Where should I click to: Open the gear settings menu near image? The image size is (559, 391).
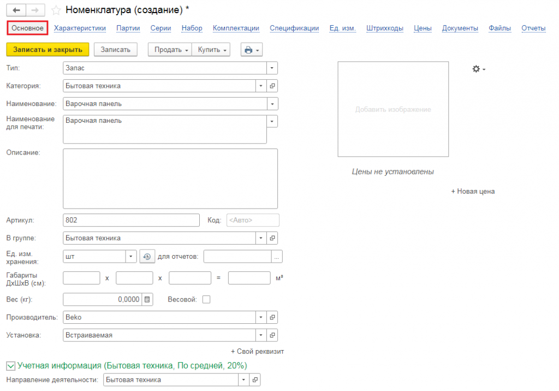478,69
